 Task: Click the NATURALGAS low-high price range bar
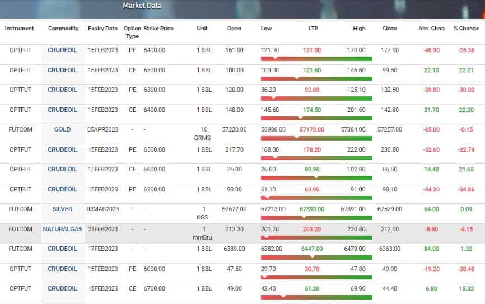316,238
